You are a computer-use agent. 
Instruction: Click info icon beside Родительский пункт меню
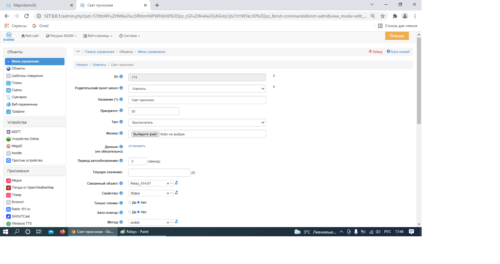tap(121, 88)
